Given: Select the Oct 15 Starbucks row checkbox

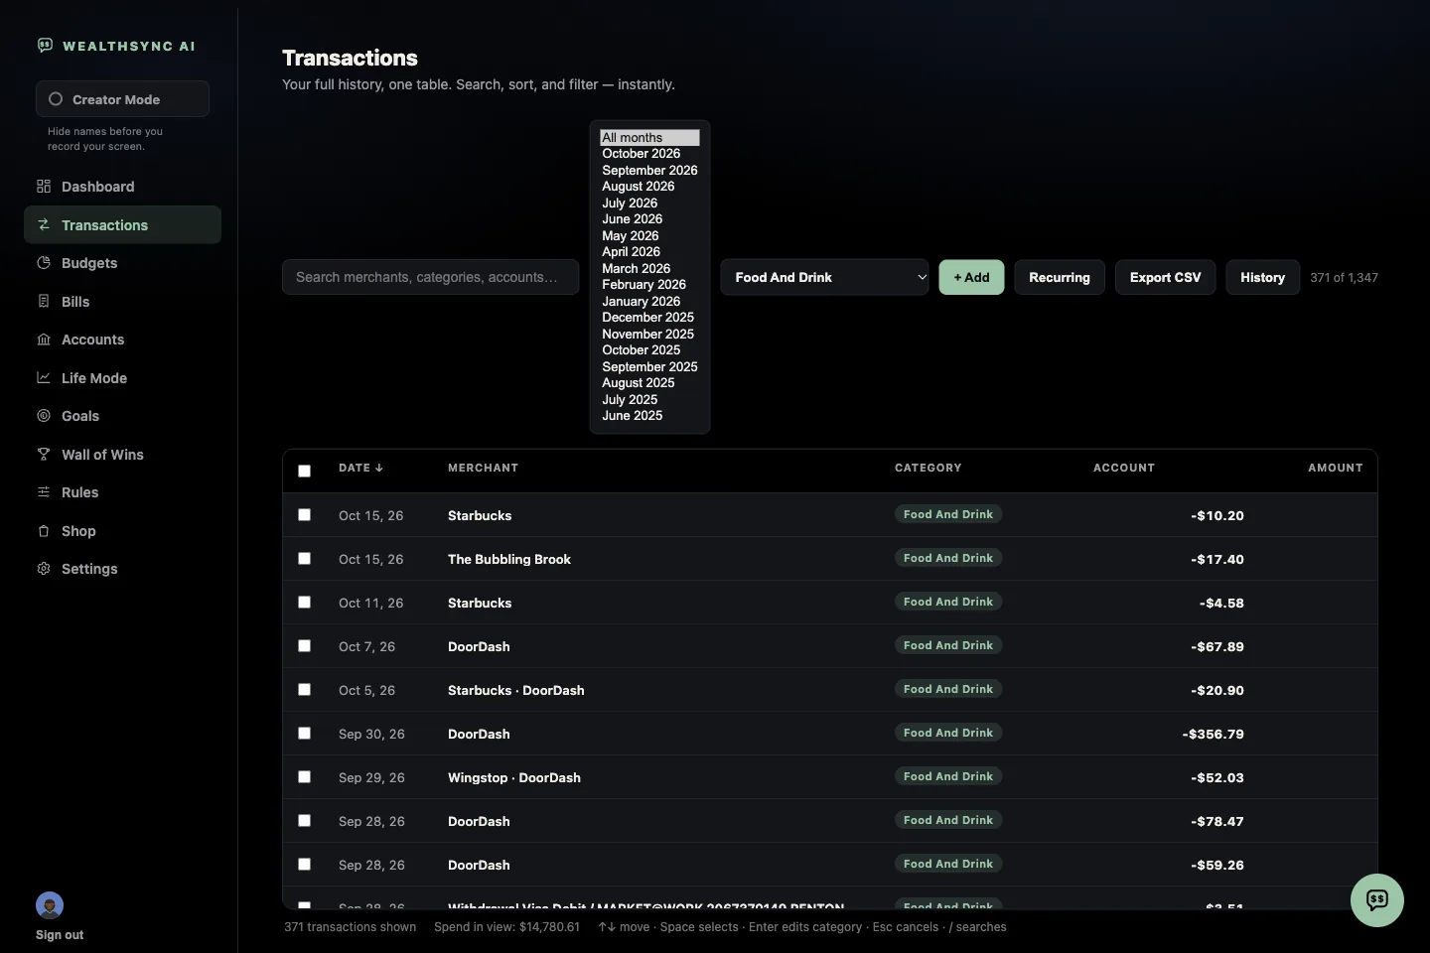Looking at the screenshot, I should [305, 515].
